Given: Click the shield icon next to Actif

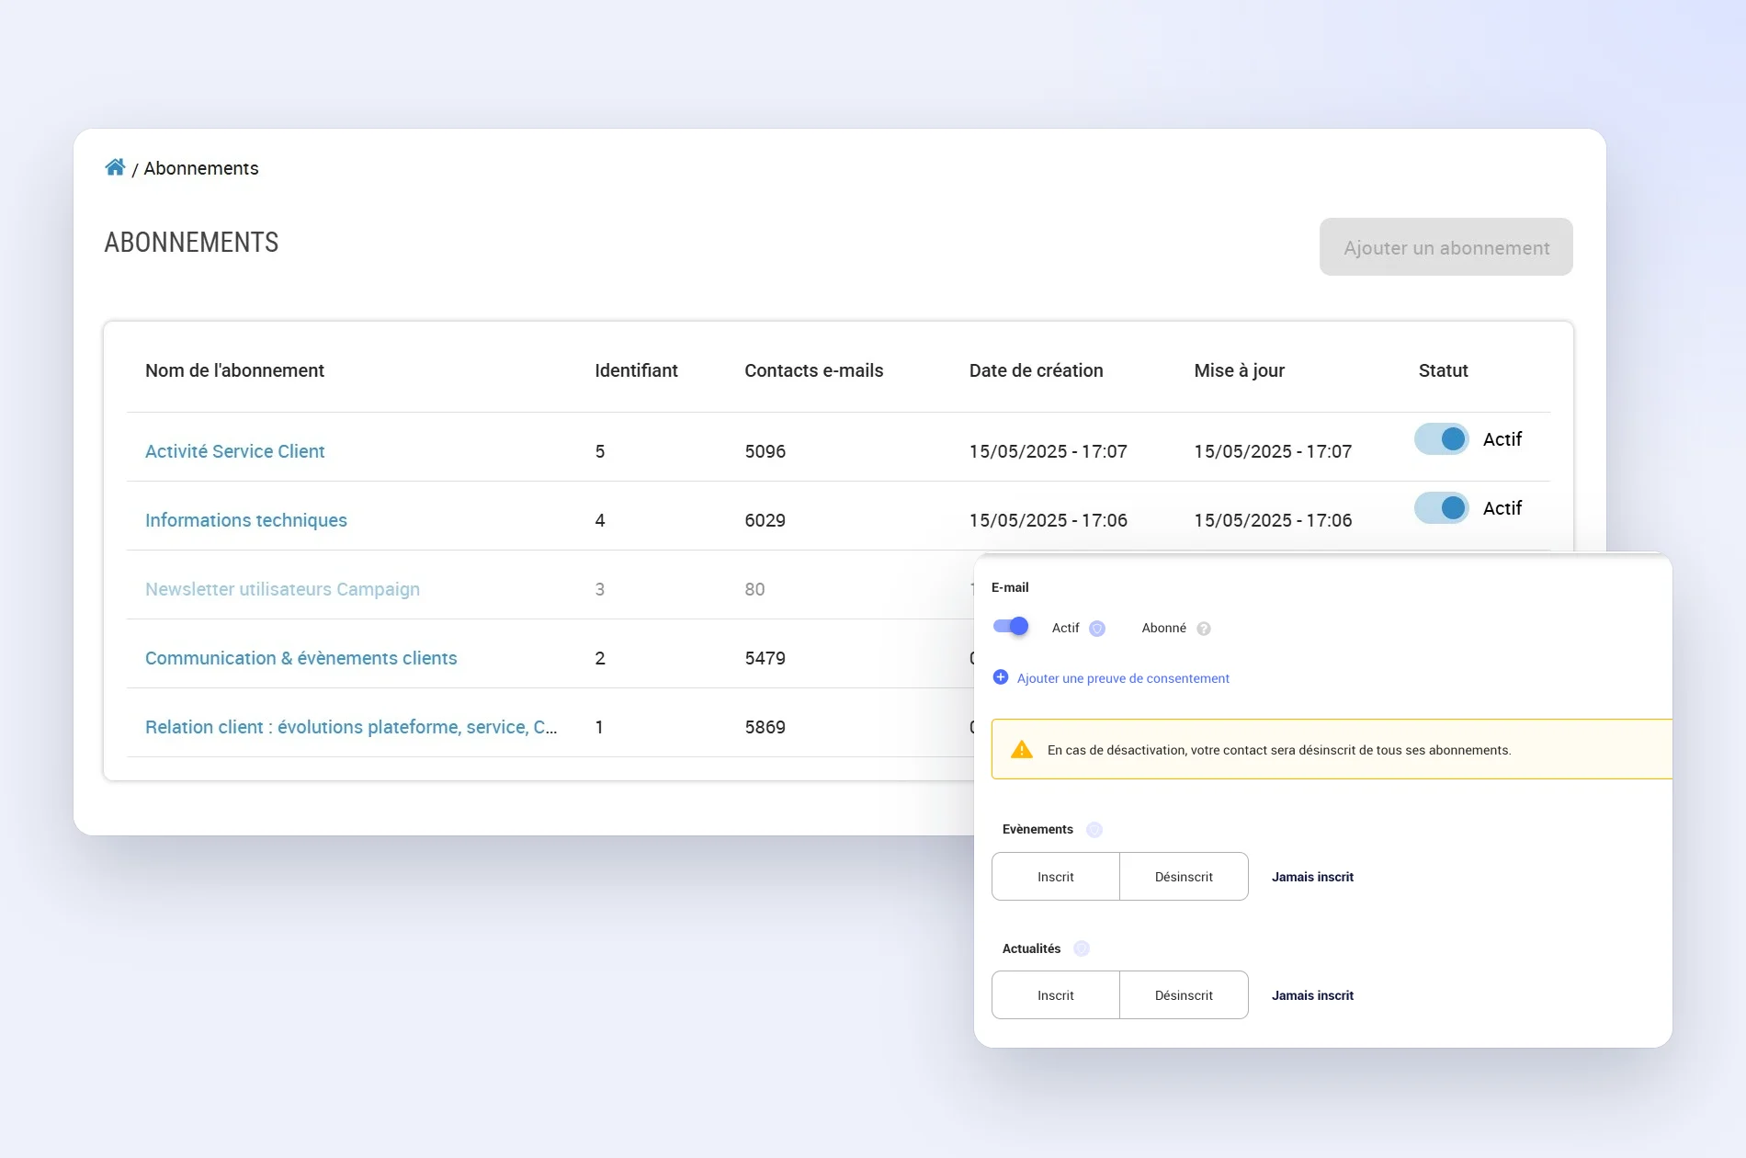Looking at the screenshot, I should coord(1097,629).
